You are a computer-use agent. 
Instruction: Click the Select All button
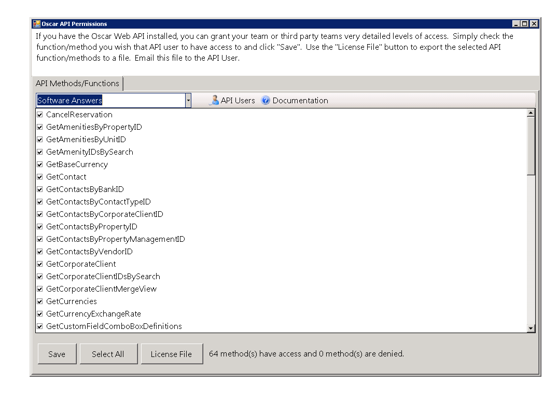(108, 353)
